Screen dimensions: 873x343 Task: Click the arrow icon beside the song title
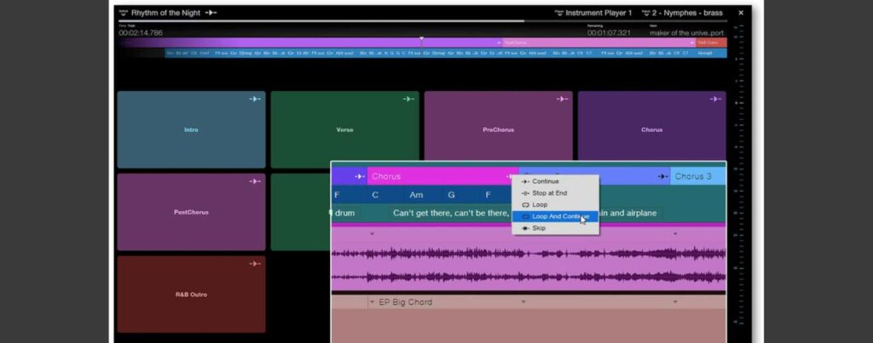click(211, 13)
